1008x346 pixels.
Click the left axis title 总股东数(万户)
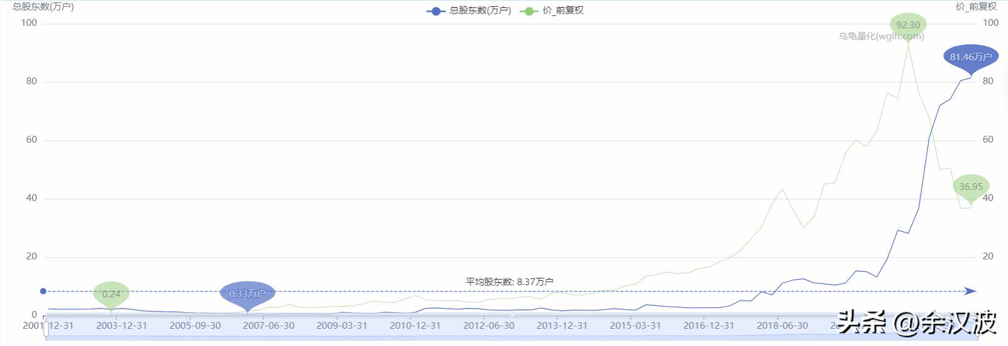tap(43, 7)
